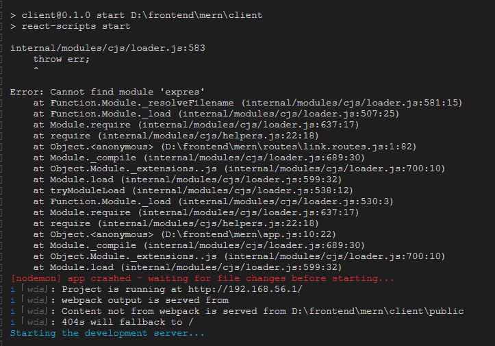
Task: Click the internal/modules/cjs/loader.js:583 header line
Action: click(x=107, y=48)
